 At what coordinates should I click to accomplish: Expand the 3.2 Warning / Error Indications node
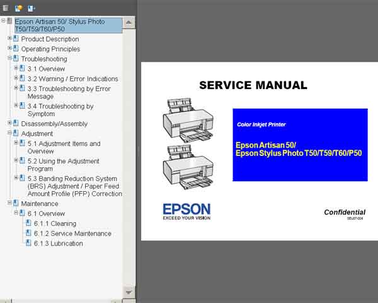[16, 78]
